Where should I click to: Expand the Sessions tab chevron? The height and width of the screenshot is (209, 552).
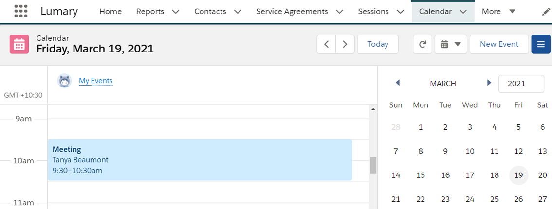[x=400, y=12]
